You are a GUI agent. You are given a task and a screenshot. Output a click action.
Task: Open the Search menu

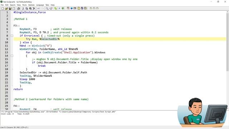pos(13,5)
